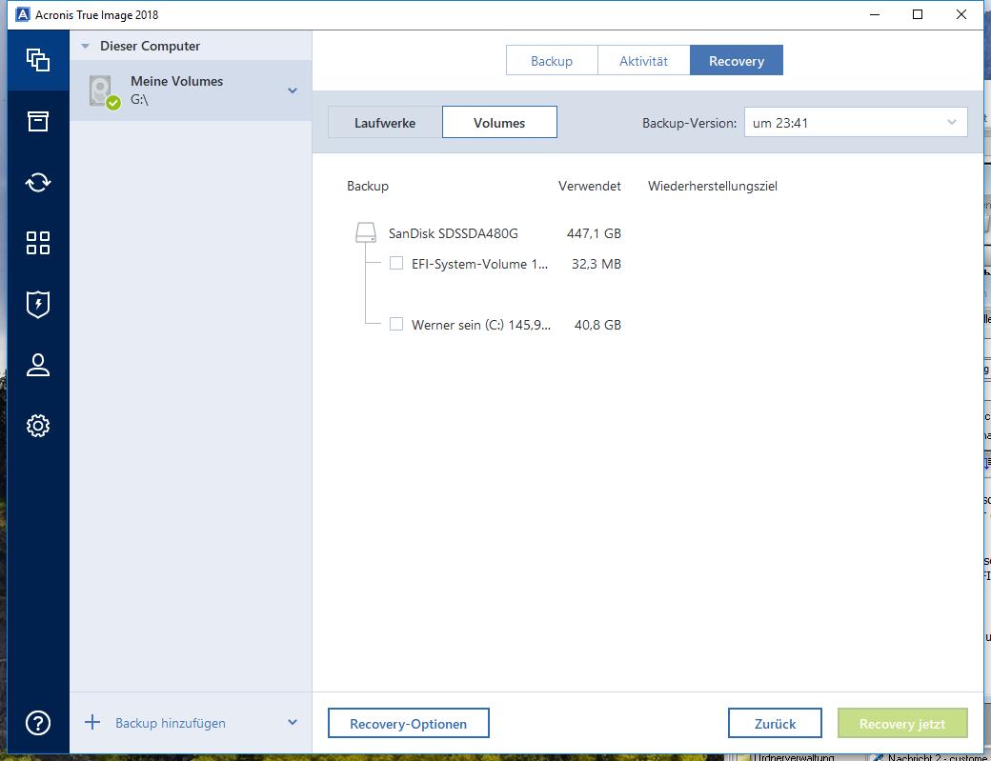
Task: Switch to the Laufwerke view
Action: point(385,123)
